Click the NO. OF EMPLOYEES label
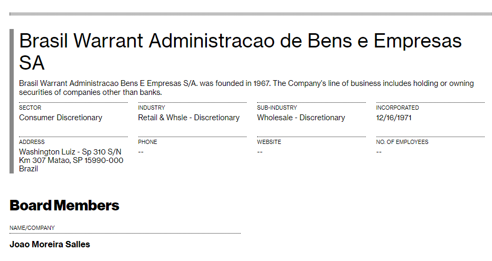492x261 pixels. click(x=402, y=142)
